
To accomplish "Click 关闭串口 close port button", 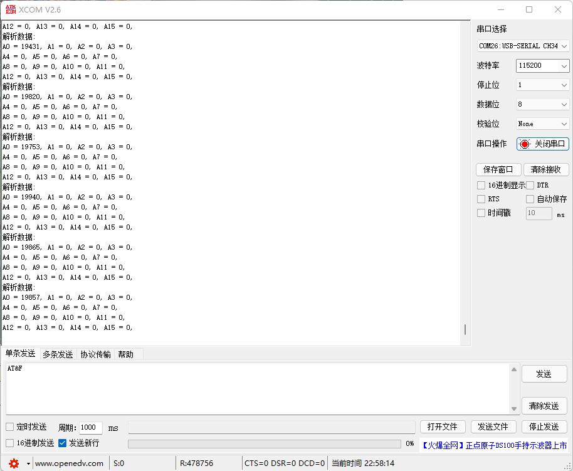I will (543, 144).
